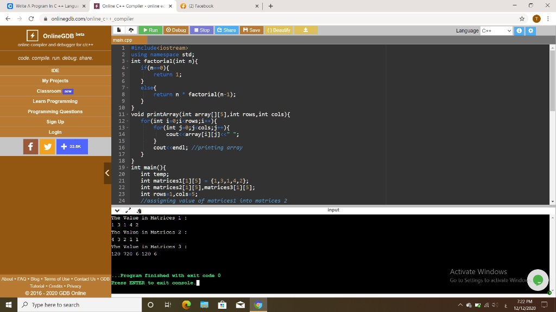Viewport: 556px width, 312px height.
Task: Open the IDE settings gear icon
Action: coord(531,31)
